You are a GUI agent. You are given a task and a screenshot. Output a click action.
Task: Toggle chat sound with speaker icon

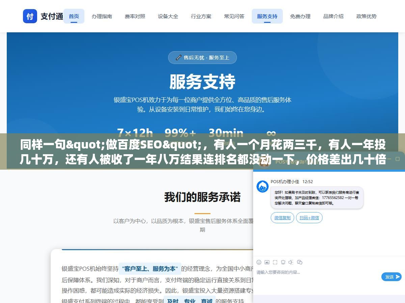(291, 262)
